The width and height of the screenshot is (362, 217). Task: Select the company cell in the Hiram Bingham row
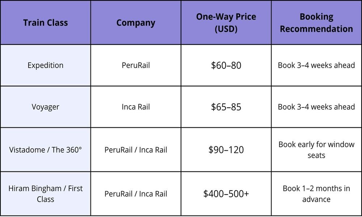[x=136, y=194]
